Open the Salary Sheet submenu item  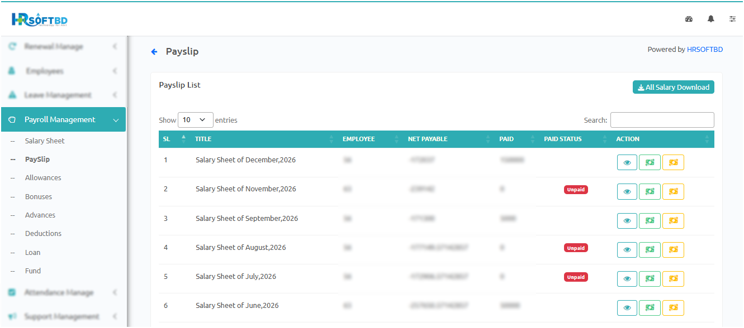coord(45,141)
